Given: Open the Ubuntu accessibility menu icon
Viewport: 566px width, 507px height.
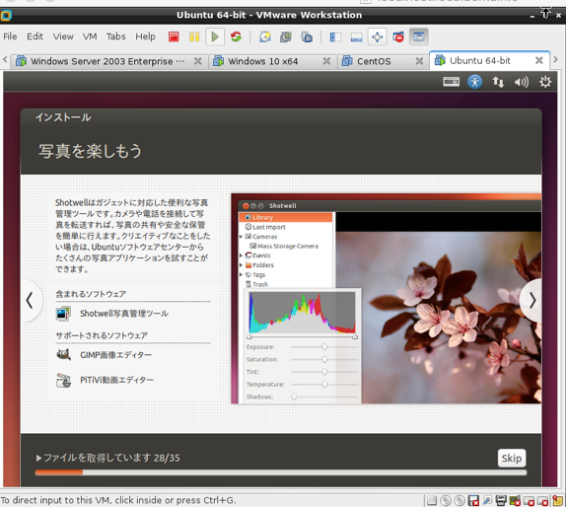Looking at the screenshot, I should [474, 82].
